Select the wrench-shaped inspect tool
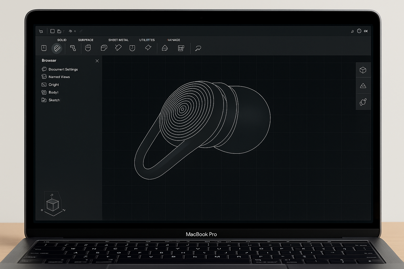 pyautogui.click(x=198, y=48)
